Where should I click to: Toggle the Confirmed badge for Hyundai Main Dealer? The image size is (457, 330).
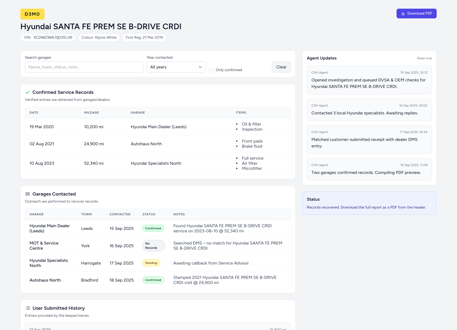click(153, 228)
